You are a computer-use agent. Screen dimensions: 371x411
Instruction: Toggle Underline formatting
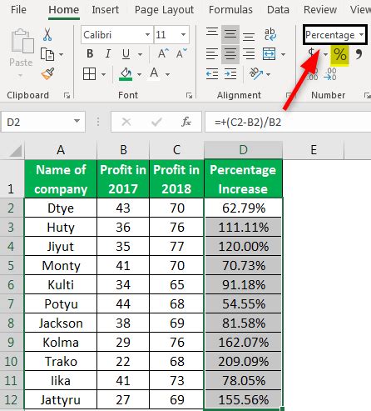coord(126,53)
